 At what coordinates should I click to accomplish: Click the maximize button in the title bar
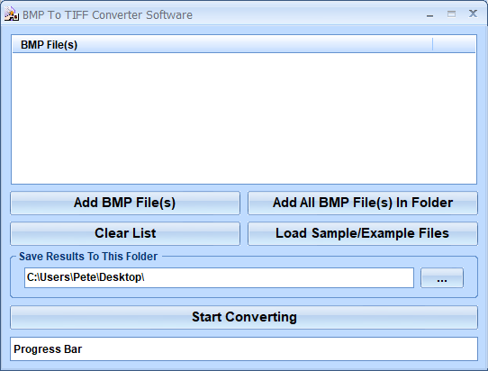point(451,14)
